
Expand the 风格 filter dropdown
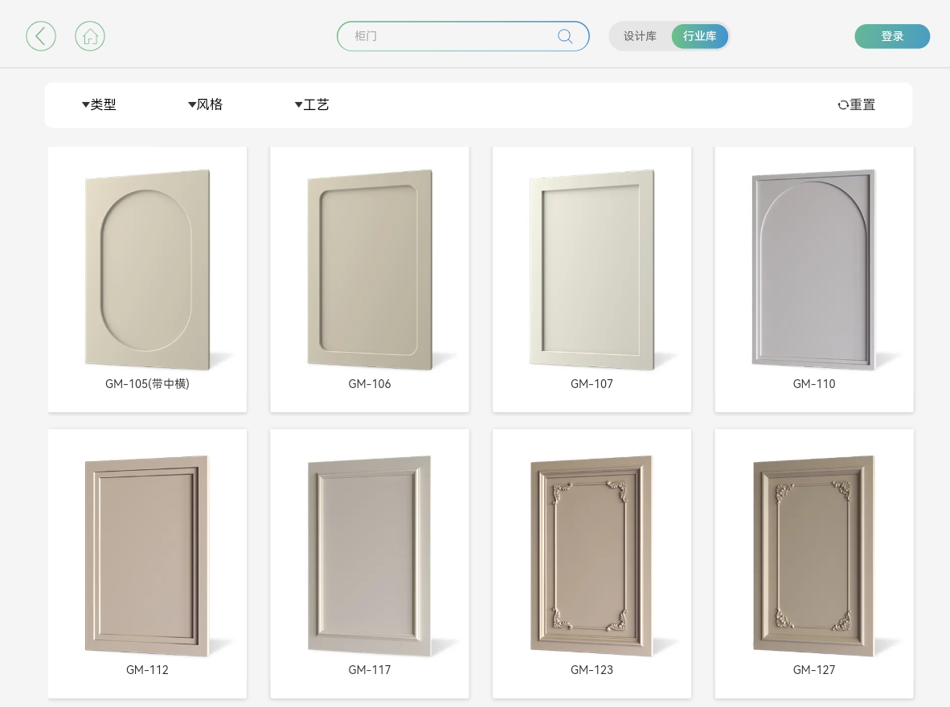(206, 104)
